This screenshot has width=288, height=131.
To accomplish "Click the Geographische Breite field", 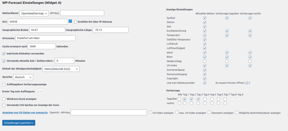I will pos(47,30).
